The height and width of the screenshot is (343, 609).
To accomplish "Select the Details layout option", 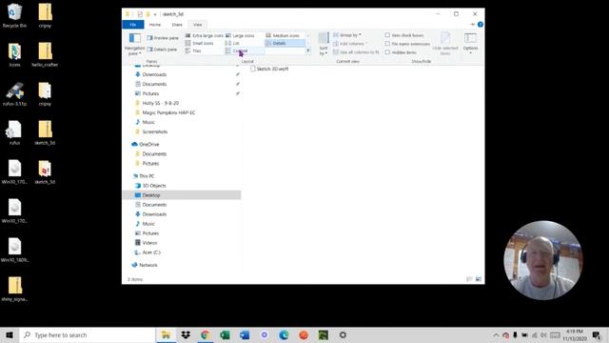I will pos(285,43).
